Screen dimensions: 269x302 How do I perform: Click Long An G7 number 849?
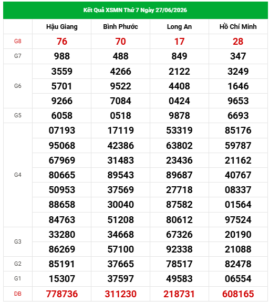click(x=179, y=56)
